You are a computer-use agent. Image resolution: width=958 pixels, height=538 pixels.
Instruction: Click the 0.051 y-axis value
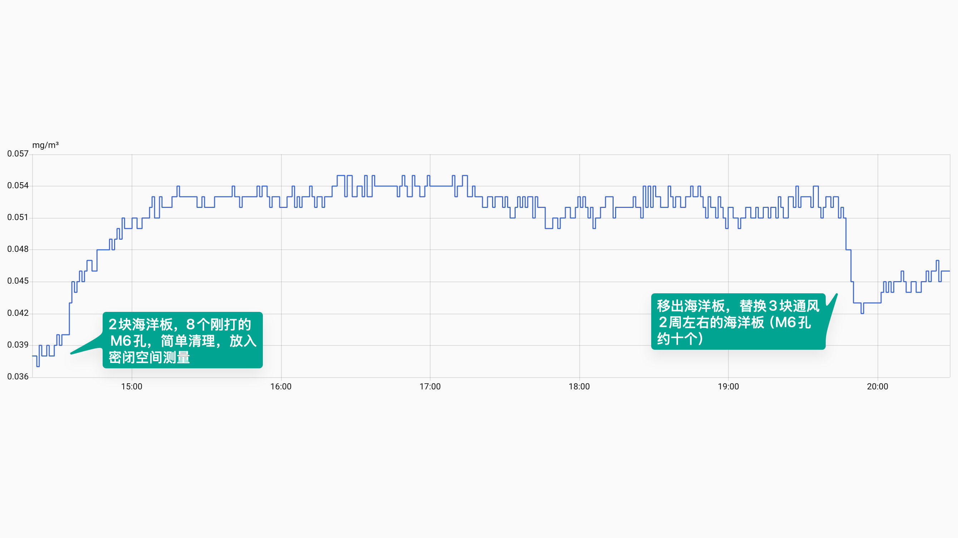[18, 217]
